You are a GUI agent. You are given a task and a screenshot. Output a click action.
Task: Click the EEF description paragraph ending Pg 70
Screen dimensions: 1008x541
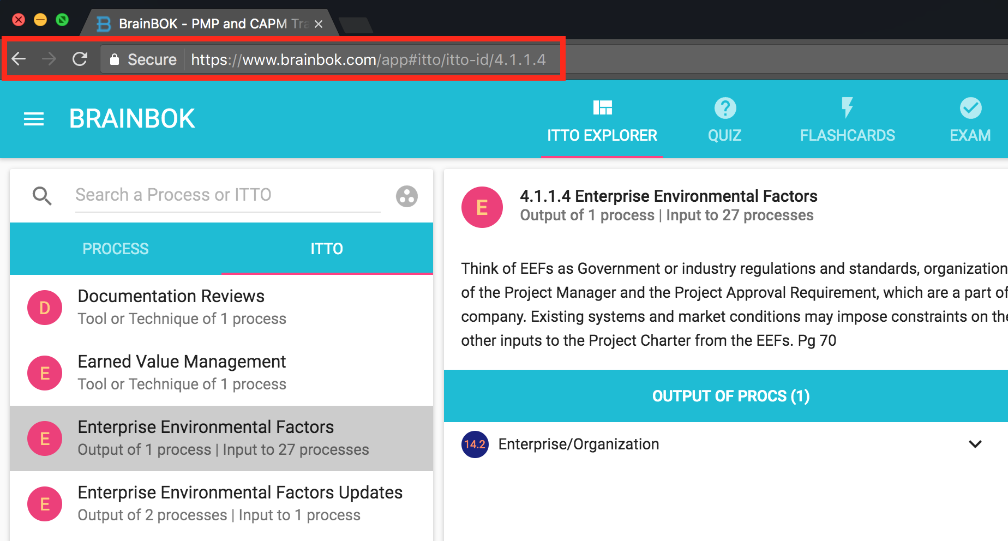click(x=734, y=304)
